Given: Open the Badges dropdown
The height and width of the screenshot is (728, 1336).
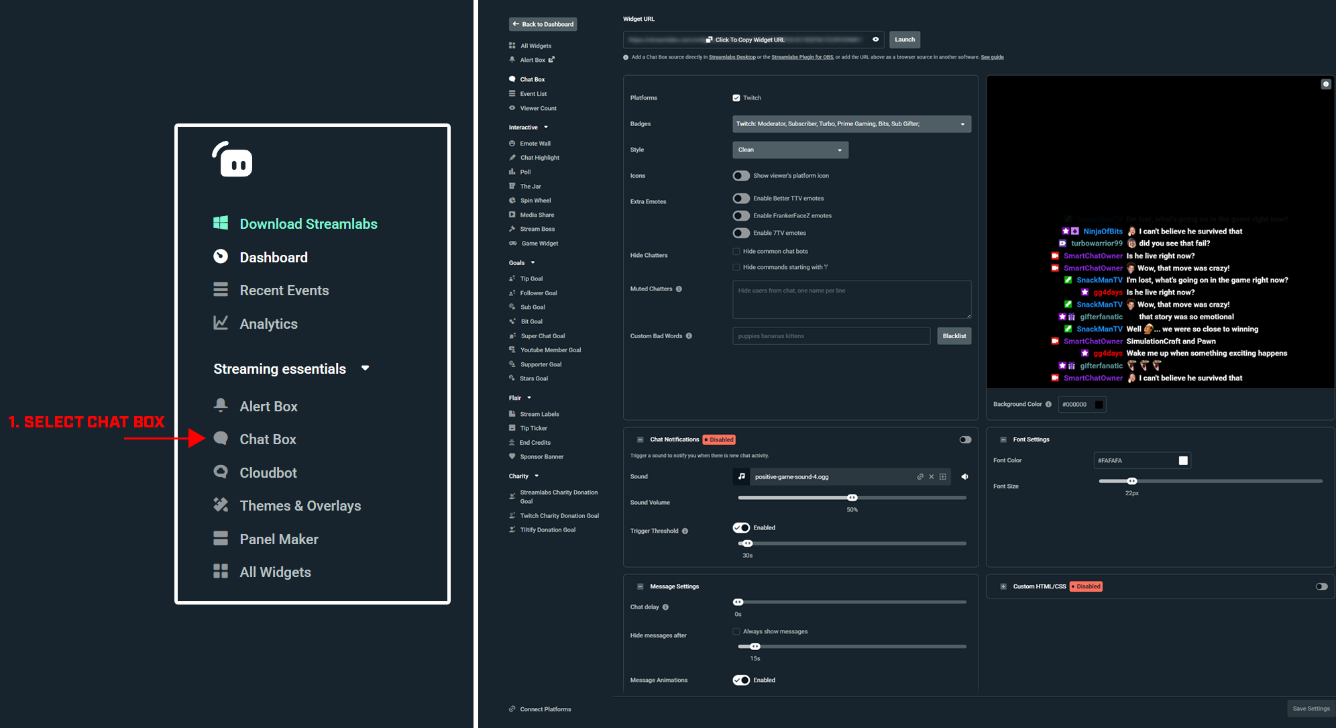Looking at the screenshot, I should pos(851,124).
